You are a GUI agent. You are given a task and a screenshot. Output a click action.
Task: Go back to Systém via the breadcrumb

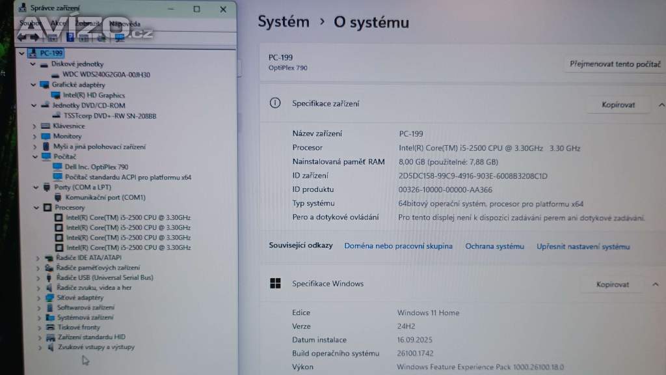[x=284, y=21]
